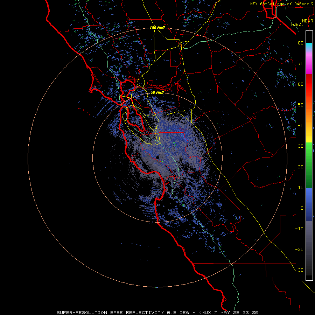Click the "0.5 DEG" elevation in the caption
Image resolution: width=315 pixels, height=315 pixels.
coord(177,313)
